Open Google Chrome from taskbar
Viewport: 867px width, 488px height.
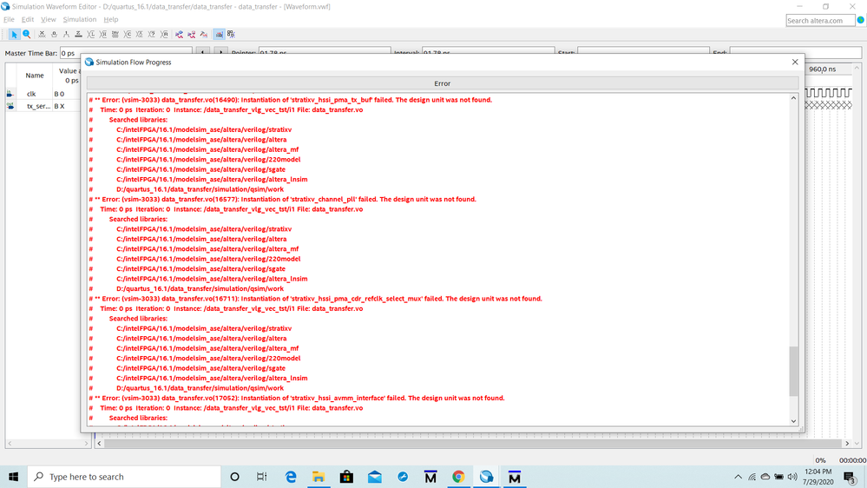pyautogui.click(x=458, y=477)
